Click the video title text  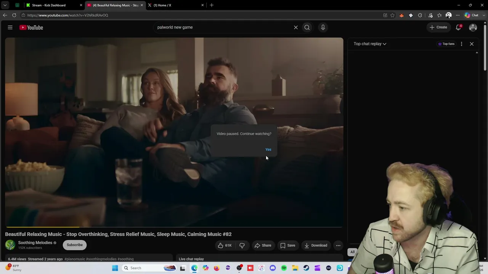pyautogui.click(x=118, y=234)
